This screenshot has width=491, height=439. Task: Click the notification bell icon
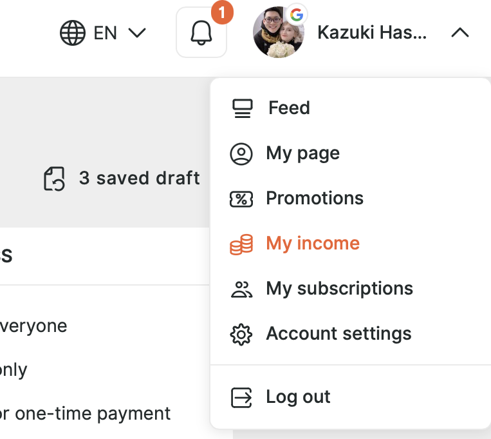tap(201, 33)
